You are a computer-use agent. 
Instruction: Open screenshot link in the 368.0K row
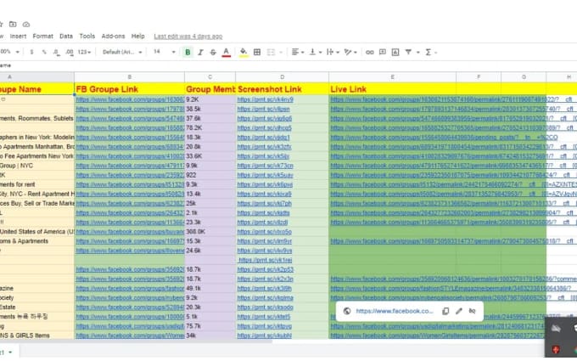click(264, 232)
